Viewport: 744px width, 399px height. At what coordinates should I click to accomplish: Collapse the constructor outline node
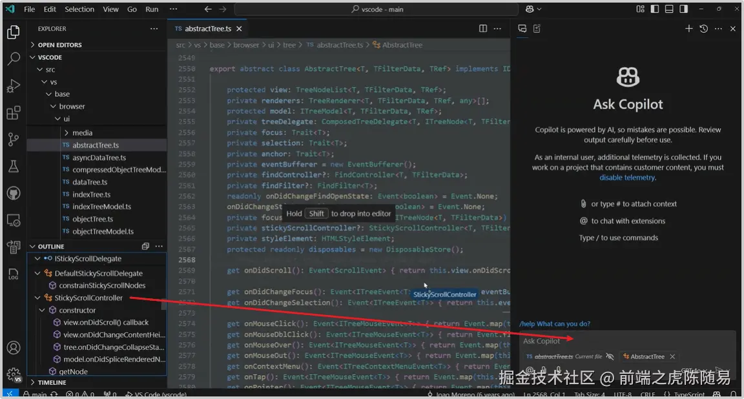tap(42, 311)
